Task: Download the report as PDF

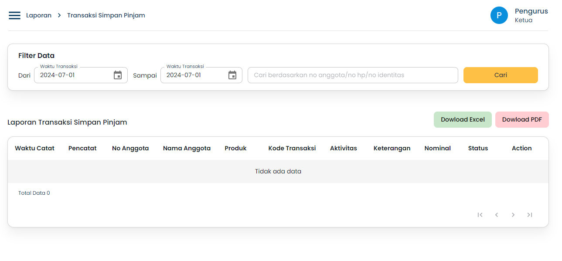Action: tap(522, 119)
